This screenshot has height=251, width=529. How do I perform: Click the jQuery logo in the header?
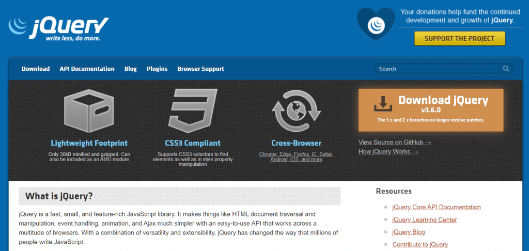58,29
